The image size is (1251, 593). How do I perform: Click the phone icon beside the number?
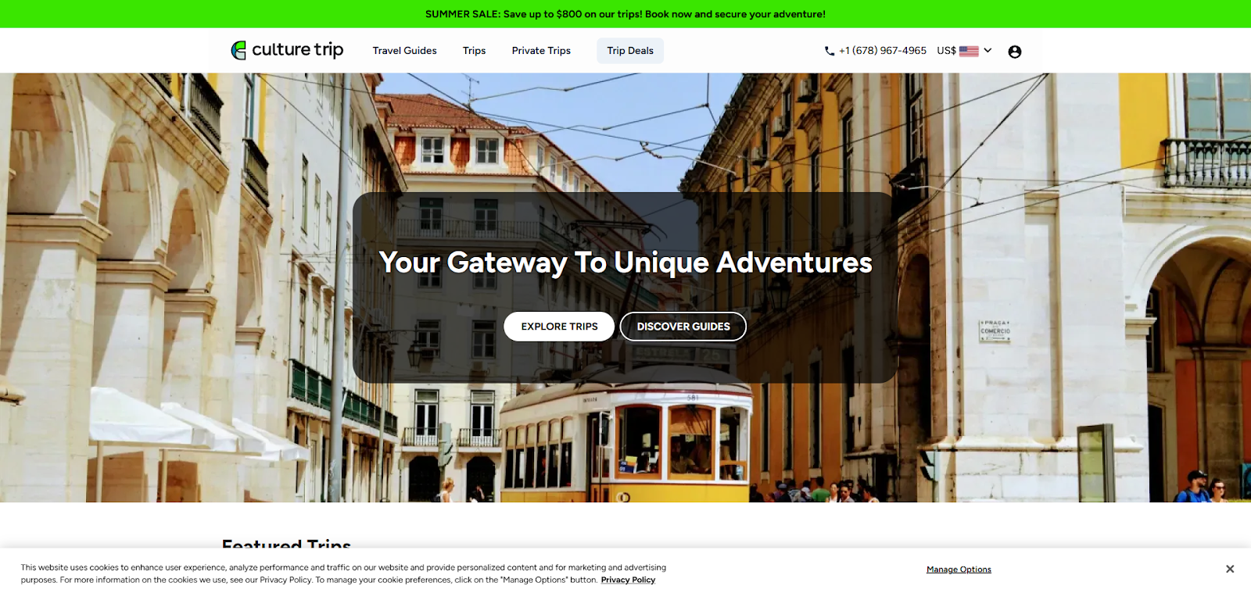[830, 51]
